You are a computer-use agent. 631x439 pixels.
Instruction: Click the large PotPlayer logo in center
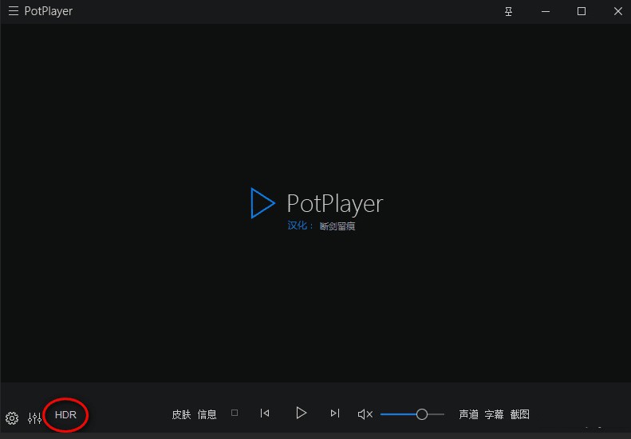[x=317, y=203]
